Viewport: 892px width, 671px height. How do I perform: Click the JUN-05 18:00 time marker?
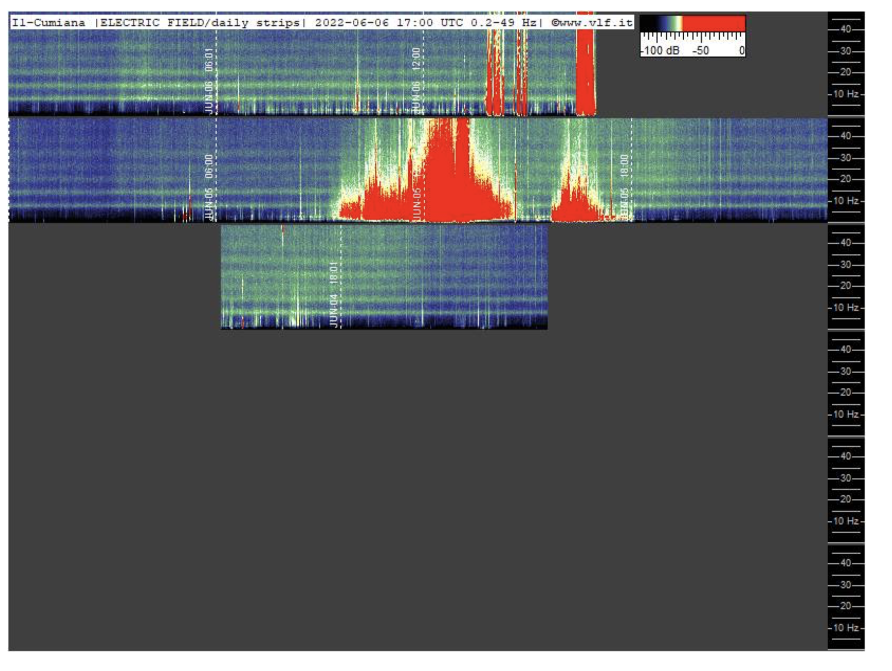click(x=624, y=187)
